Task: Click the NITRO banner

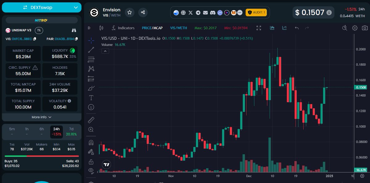Action: (x=42, y=20)
